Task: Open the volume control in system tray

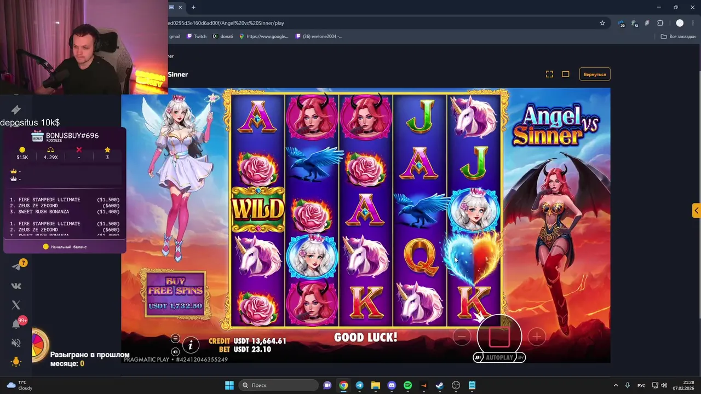Action: [664, 385]
